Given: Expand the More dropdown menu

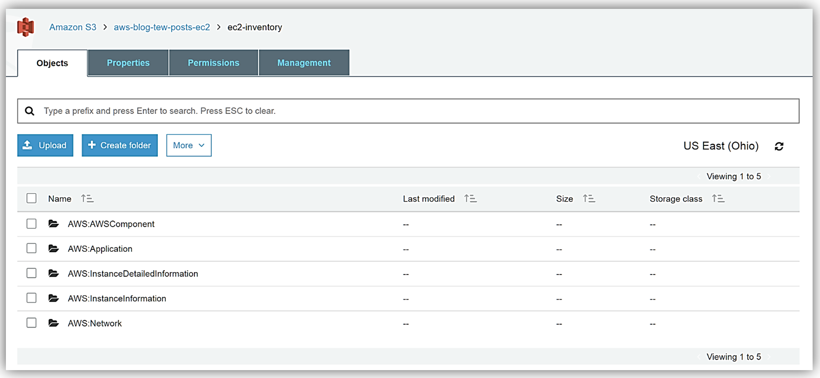Looking at the screenshot, I should [x=188, y=145].
